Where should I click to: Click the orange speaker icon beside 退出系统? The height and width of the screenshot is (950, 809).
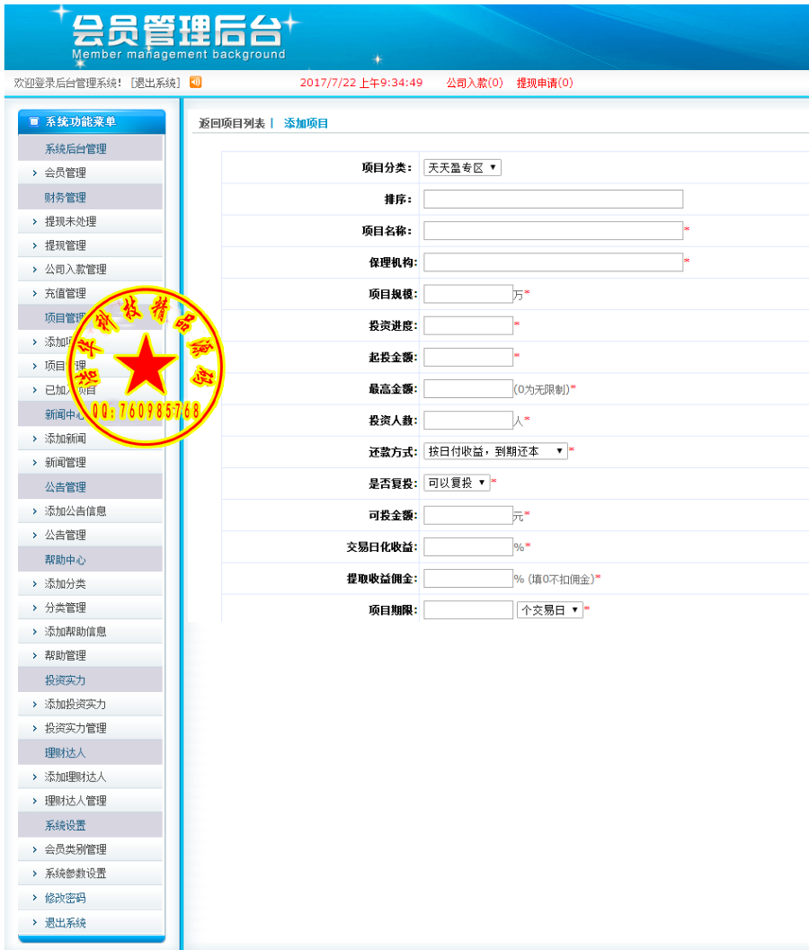[195, 82]
